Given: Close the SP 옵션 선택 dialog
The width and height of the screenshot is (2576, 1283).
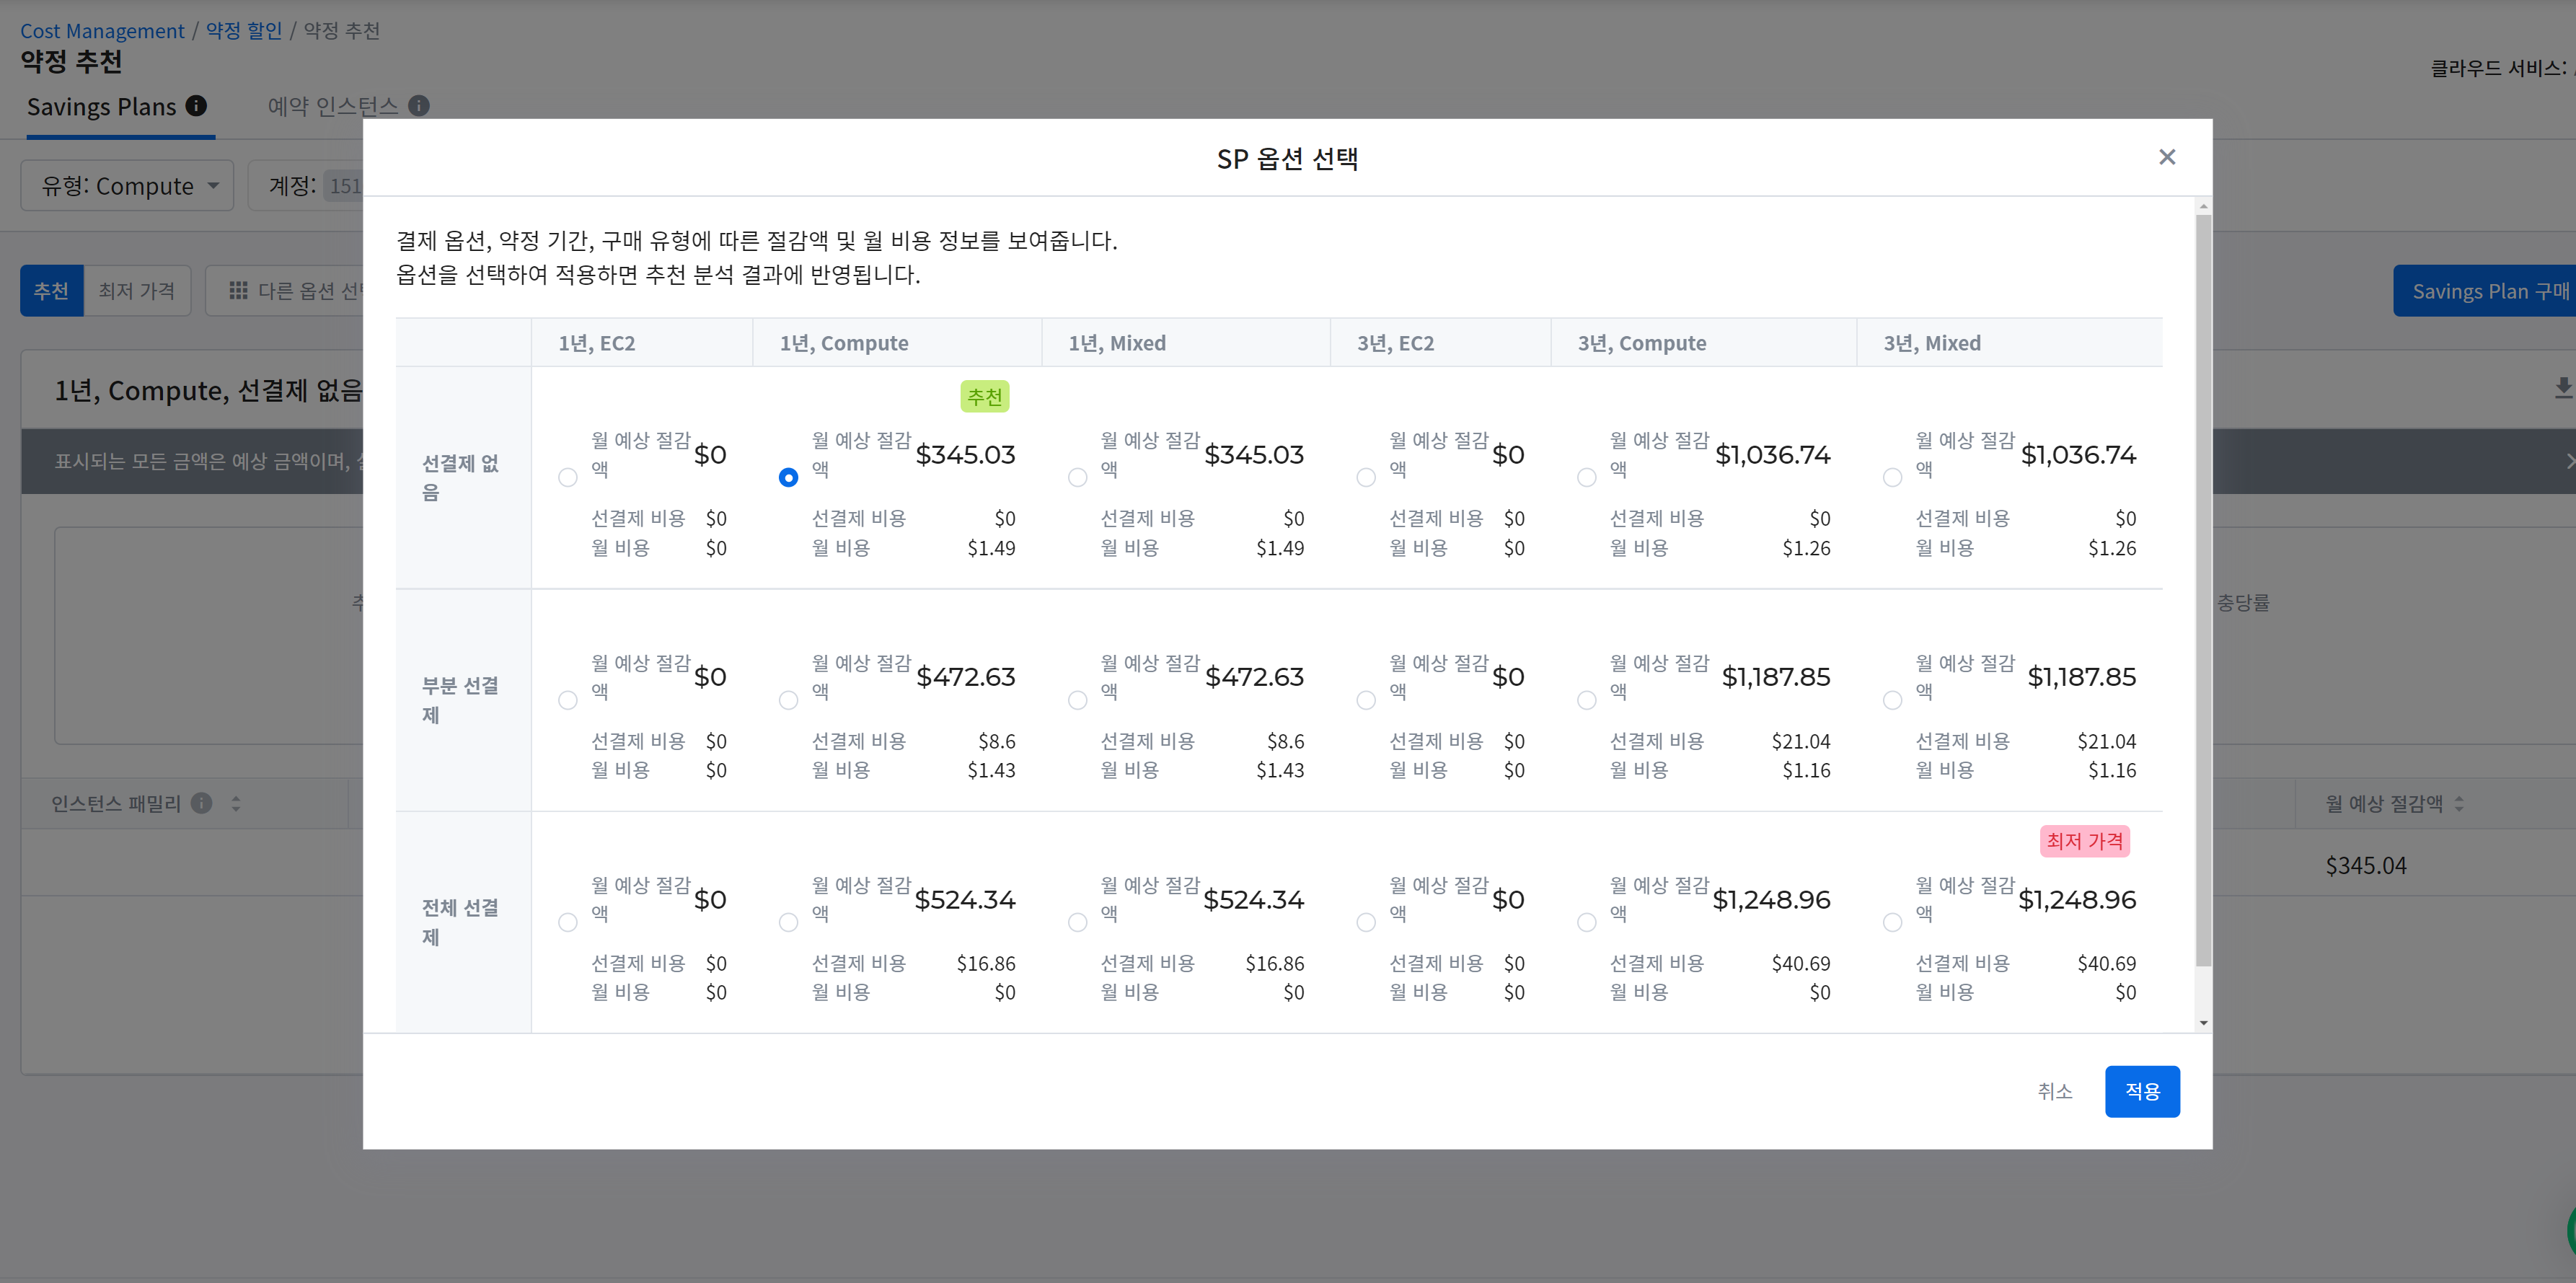Looking at the screenshot, I should point(2167,157).
